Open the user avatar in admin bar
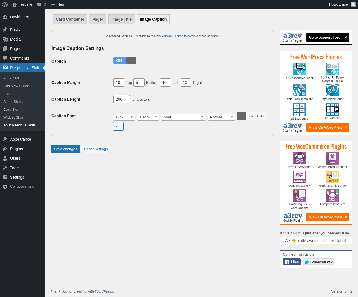Screen dimensions: 358x297 pyautogui.click(x=353, y=4)
